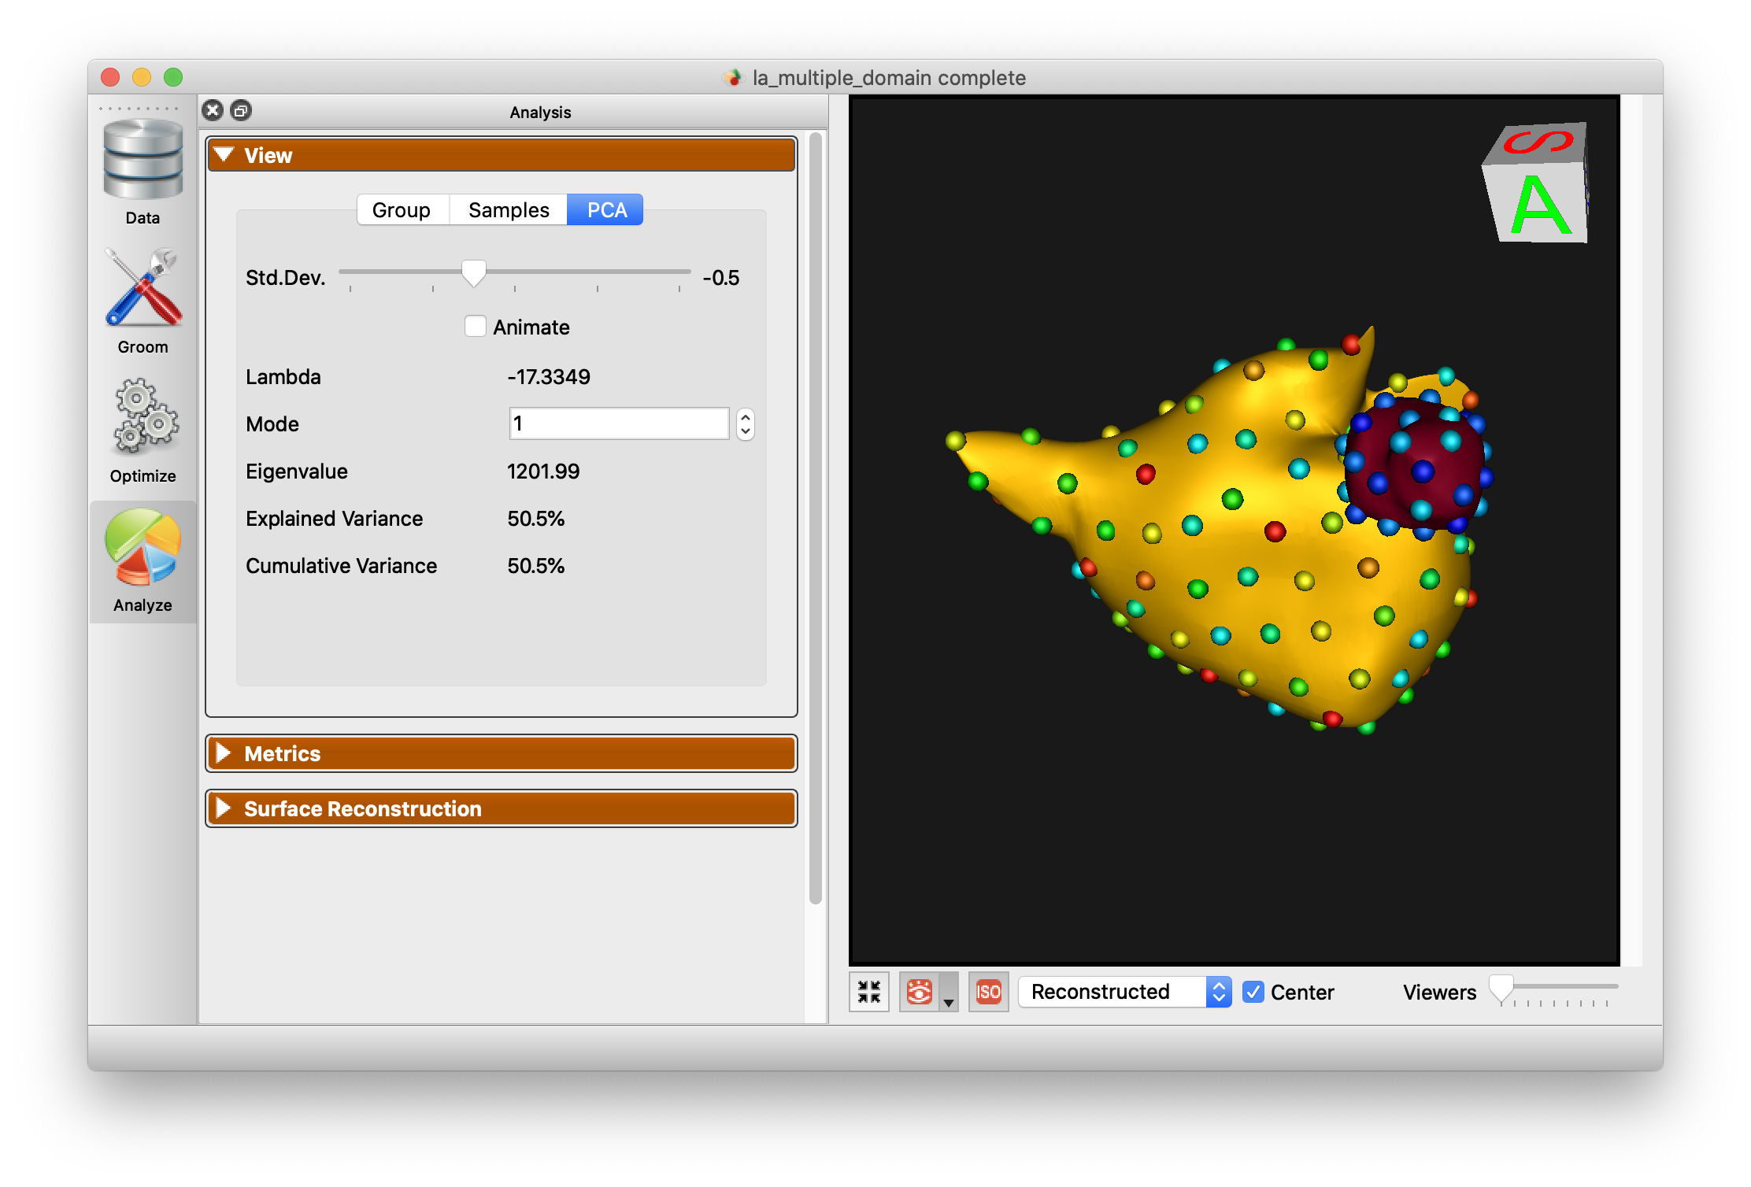Float the Analysis panel window
1751x1187 pixels.
pos(241,110)
